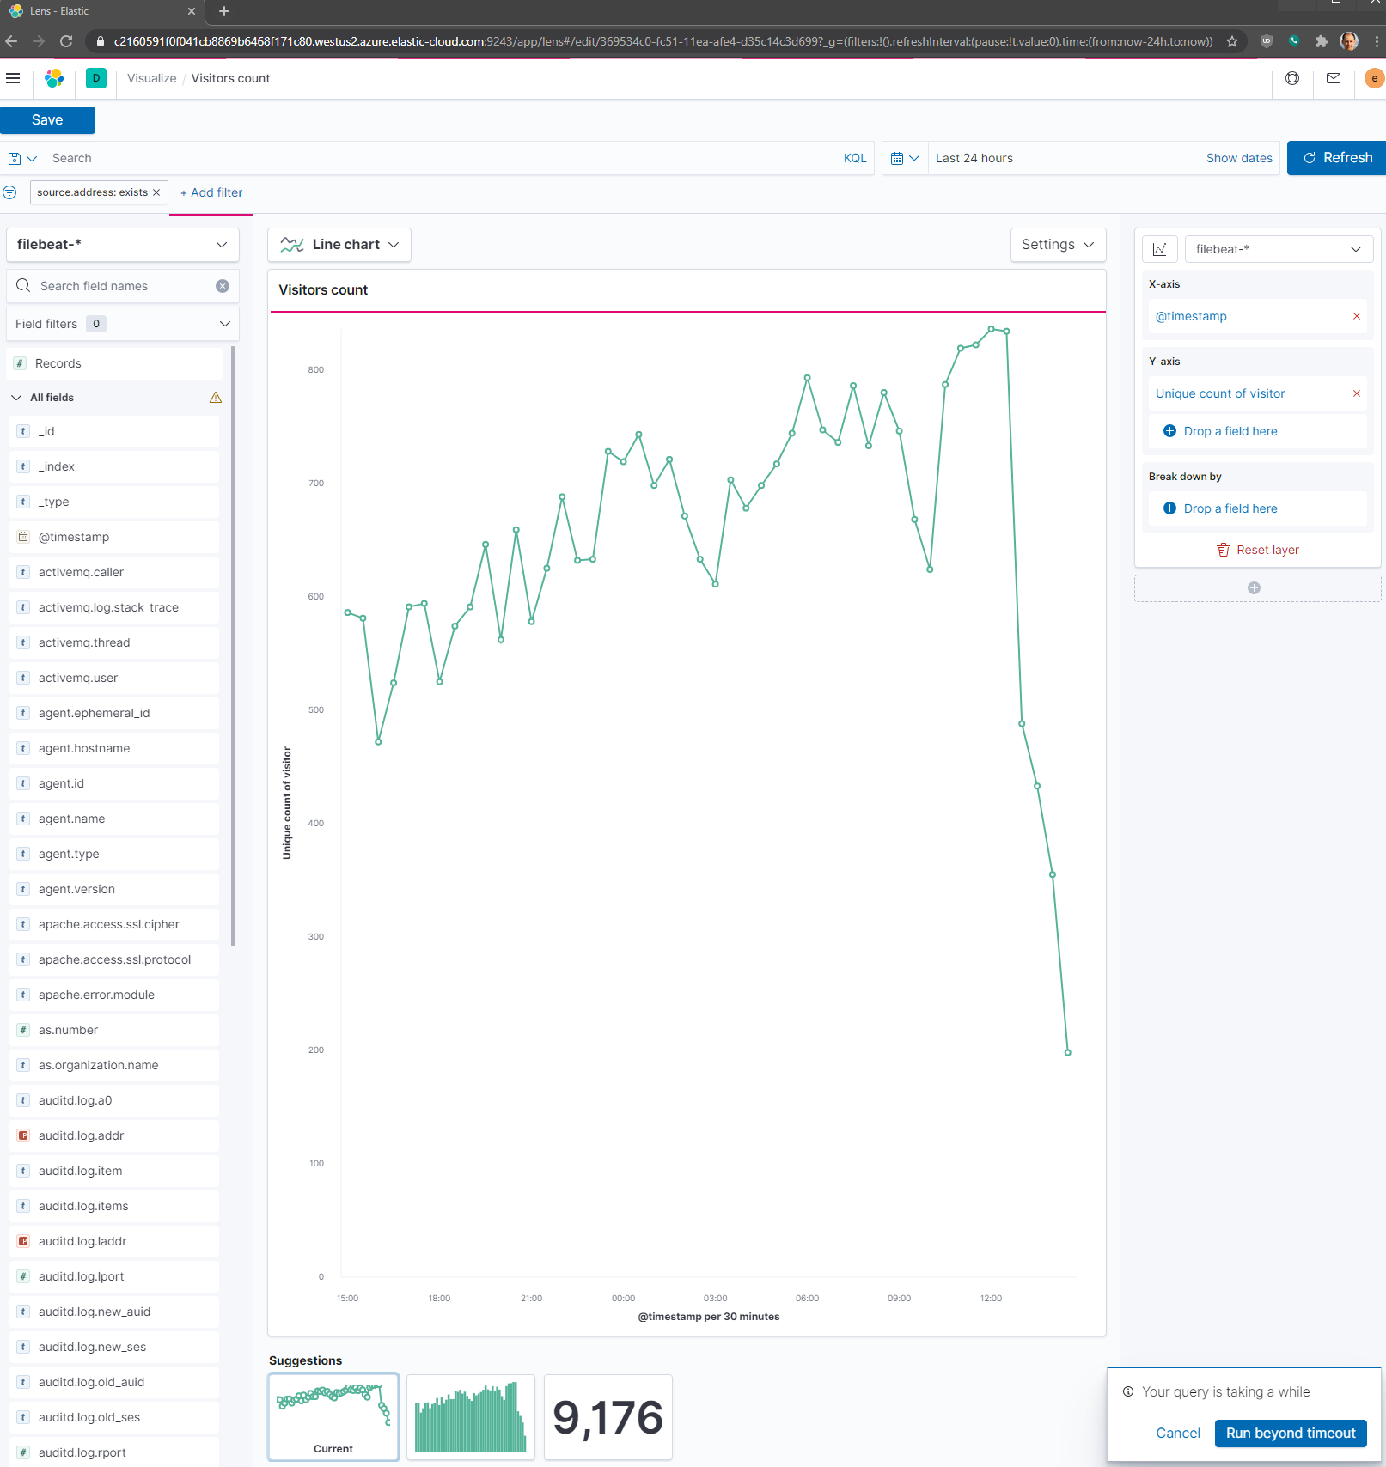
Task: Click the browser profile avatar
Action: tap(1349, 41)
